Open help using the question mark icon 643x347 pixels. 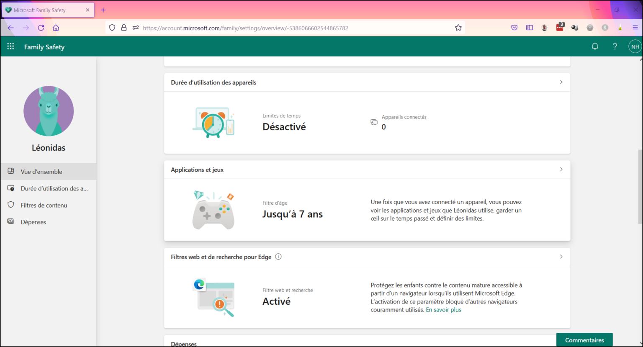click(x=615, y=46)
